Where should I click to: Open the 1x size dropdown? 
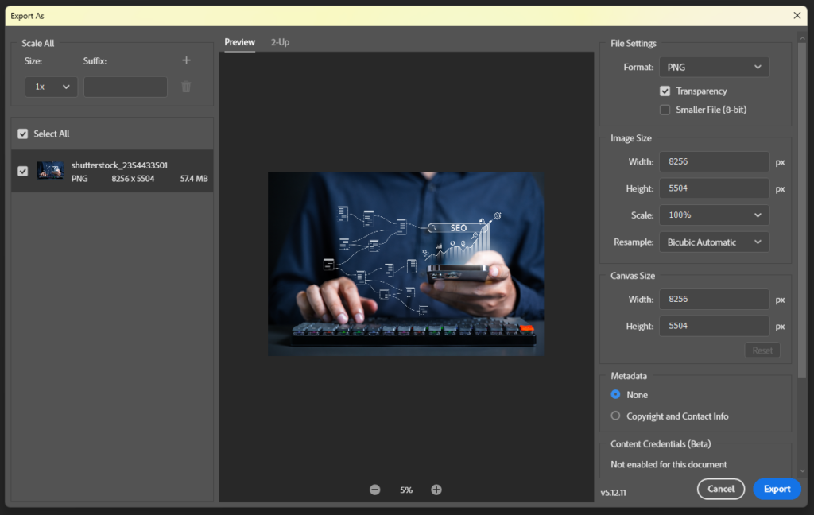pos(51,87)
